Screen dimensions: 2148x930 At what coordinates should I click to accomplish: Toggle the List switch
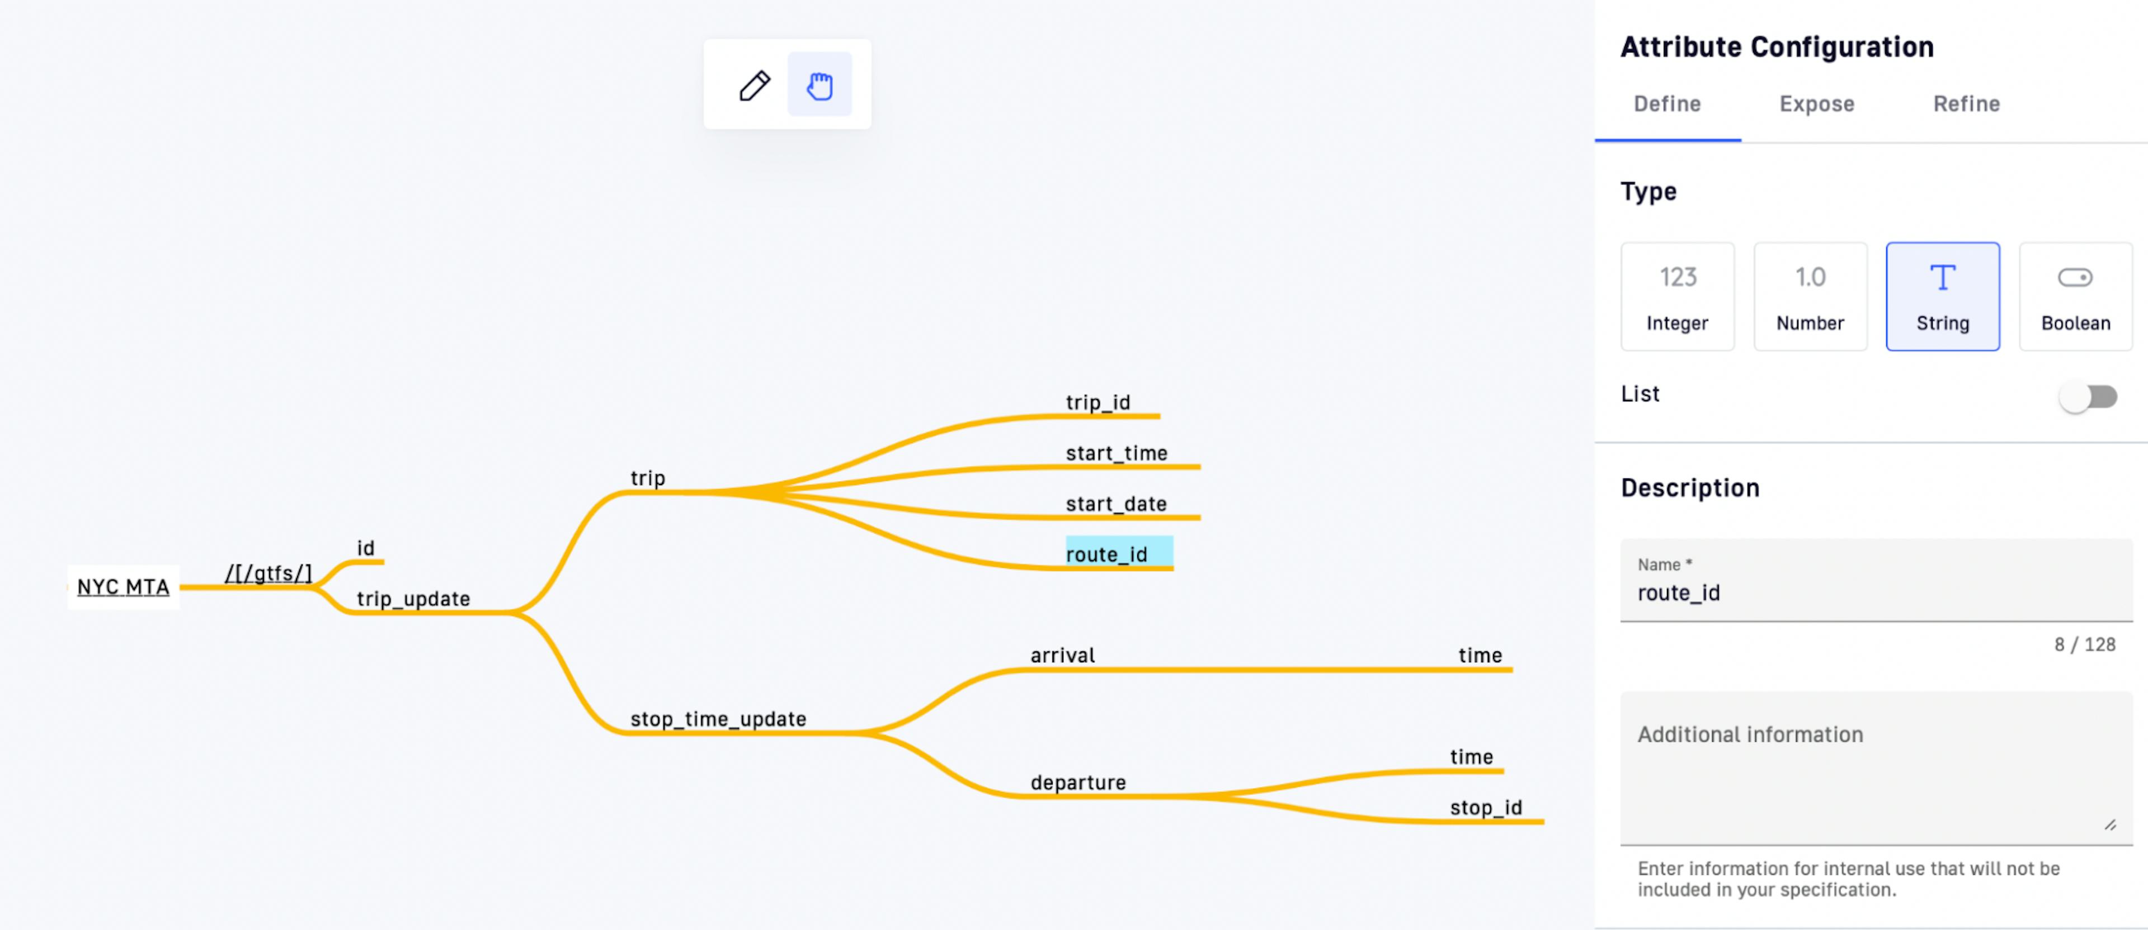[x=2087, y=397]
